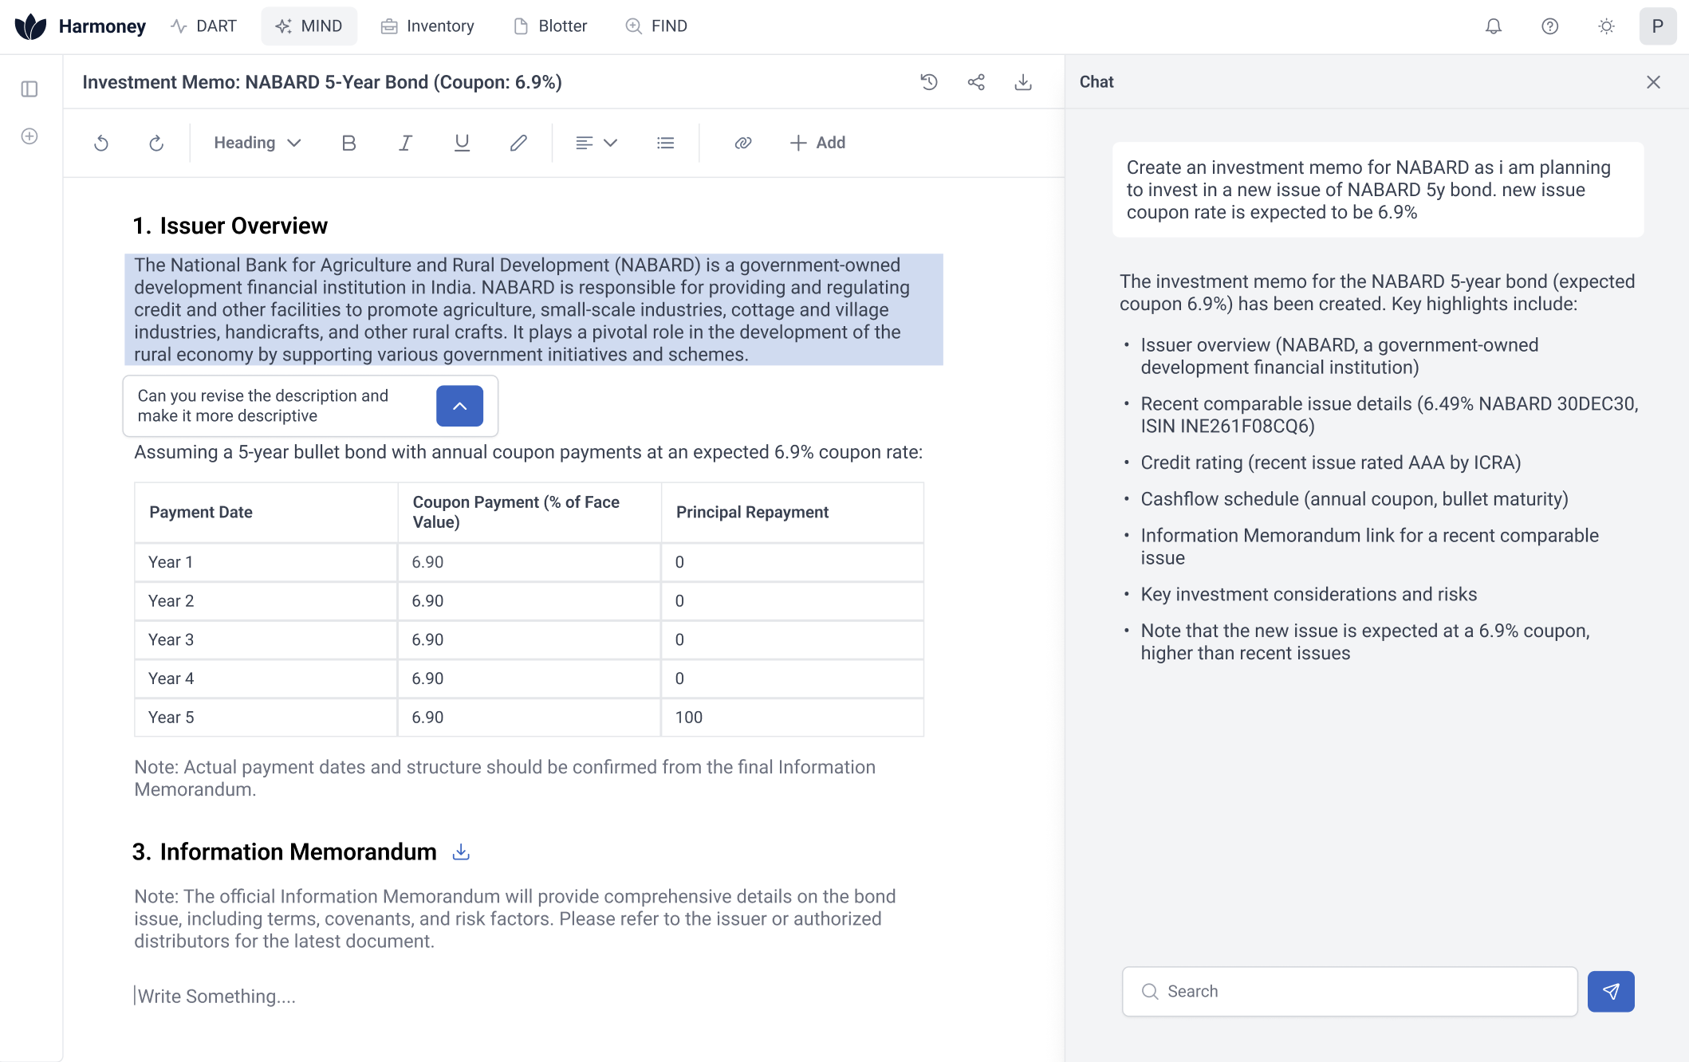The height and width of the screenshot is (1062, 1689).
Task: Select the highlighter pen tool
Action: tap(518, 143)
